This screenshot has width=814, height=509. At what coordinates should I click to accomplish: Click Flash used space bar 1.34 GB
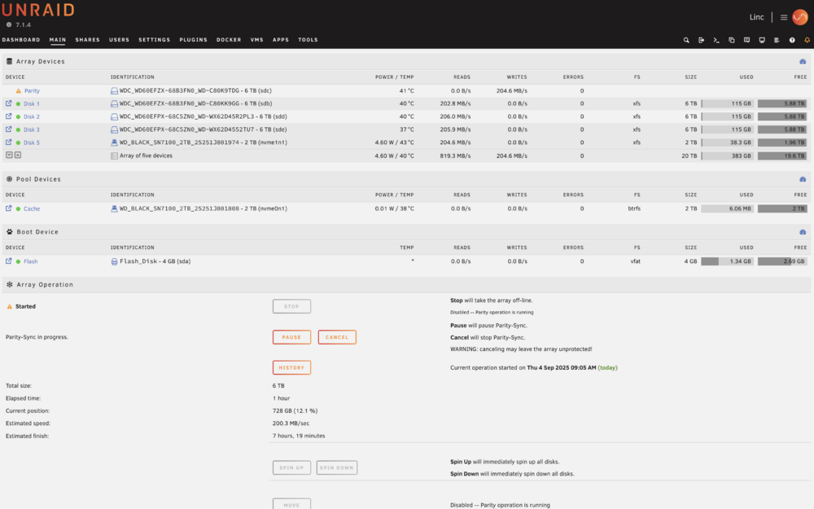[x=727, y=261]
